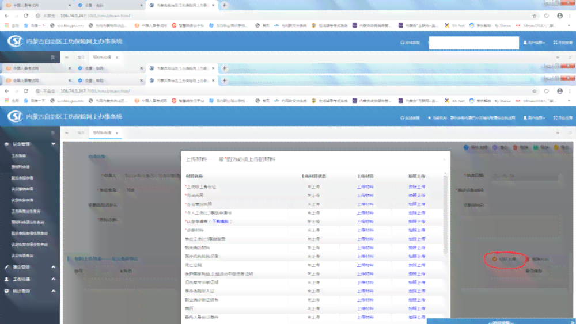This screenshot has width=576, height=324.
Task: Open 预材料申请 in the sidebar menu
Action: click(x=21, y=166)
